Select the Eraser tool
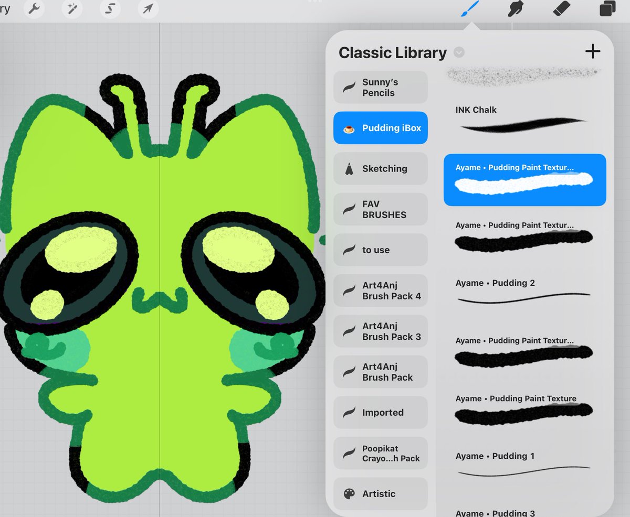The width and height of the screenshot is (630, 517). (x=561, y=9)
